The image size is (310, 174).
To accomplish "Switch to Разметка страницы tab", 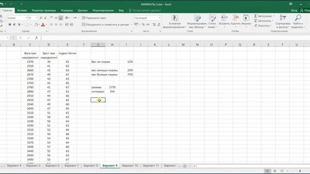I will 44,11.
